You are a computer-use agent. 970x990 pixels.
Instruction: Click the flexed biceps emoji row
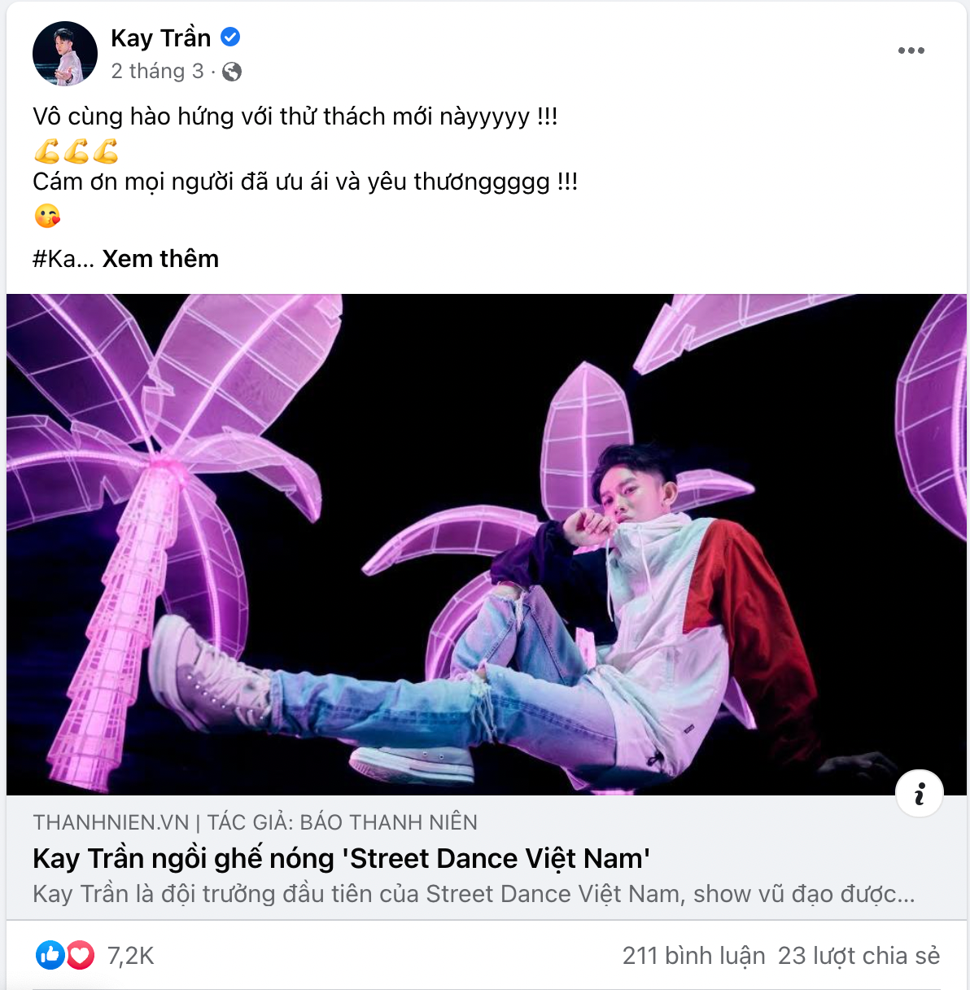[x=76, y=151]
